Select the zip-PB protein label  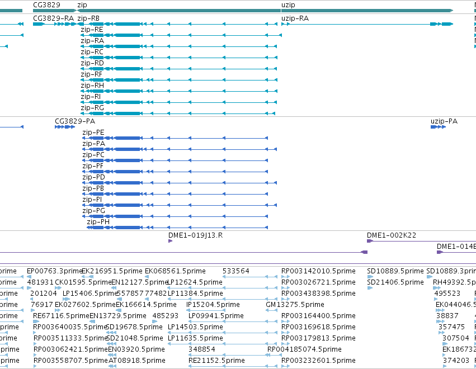coord(93,188)
